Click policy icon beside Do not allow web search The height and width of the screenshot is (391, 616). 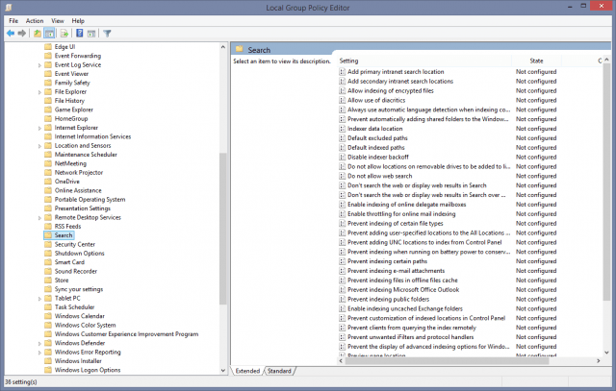coord(343,176)
